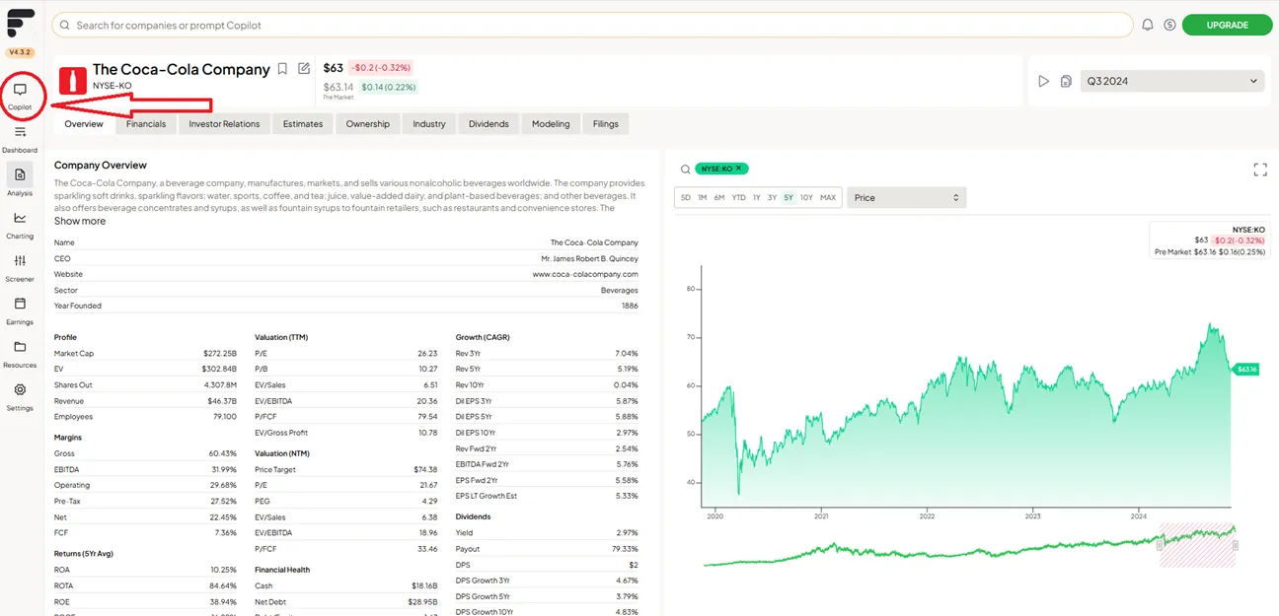Select the 10Y chart time range
1279x616 pixels.
(x=806, y=198)
